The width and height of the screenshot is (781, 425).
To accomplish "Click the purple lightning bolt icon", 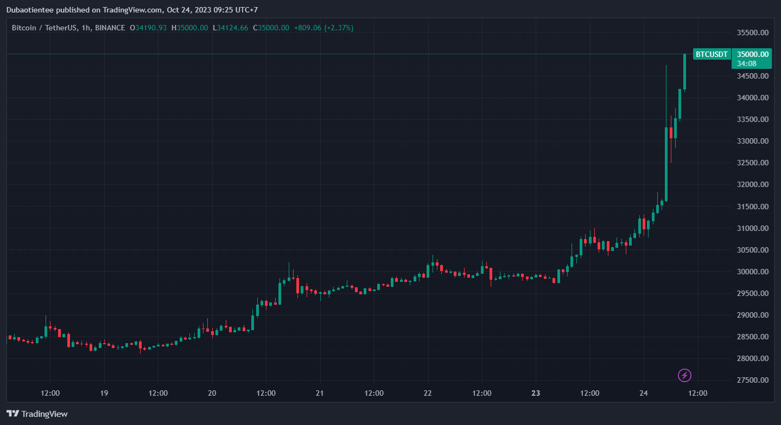I will 685,375.
